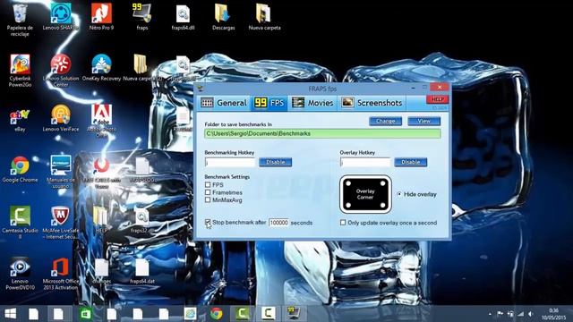Select the 99 FPS tab
The height and width of the screenshot is (322, 573).
pyautogui.click(x=269, y=103)
